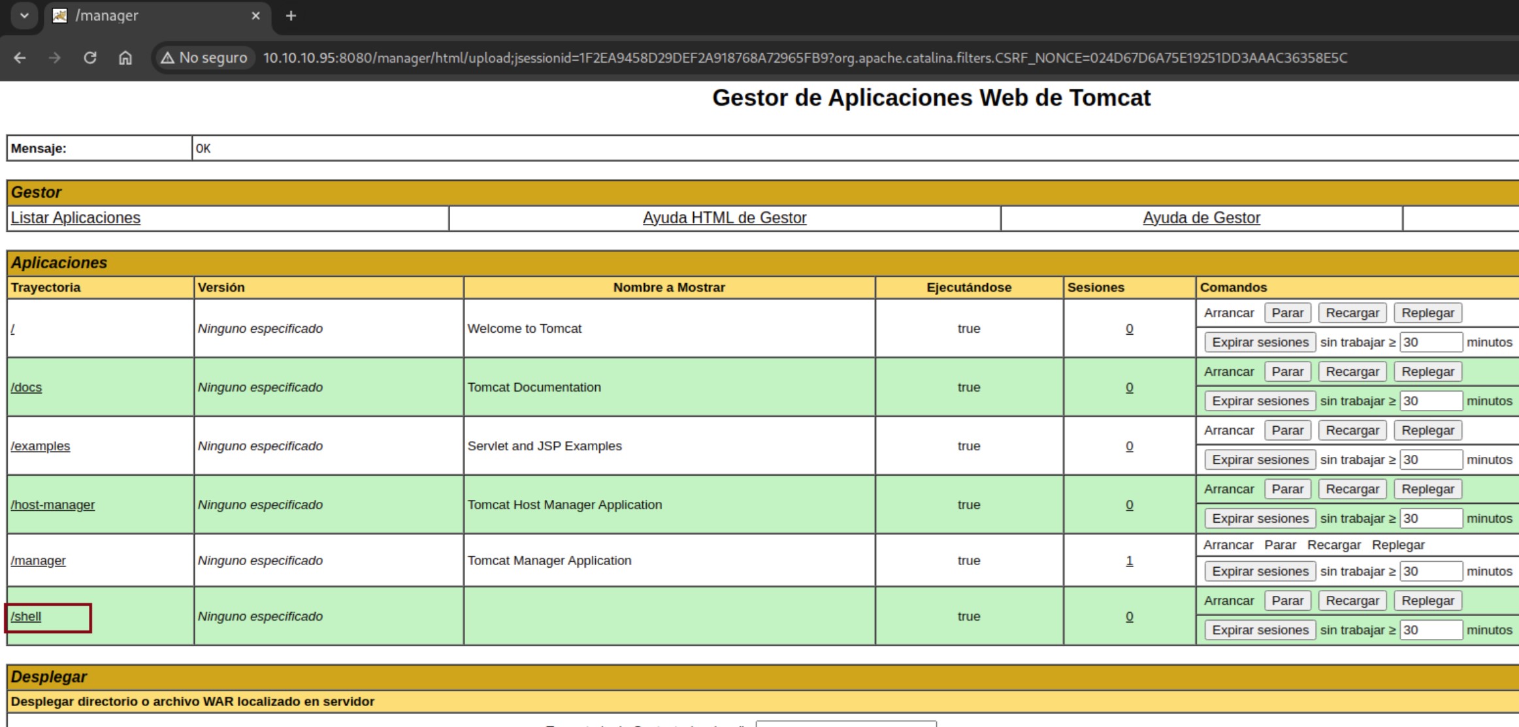
Task: View sessions count for root application
Action: point(1130,329)
